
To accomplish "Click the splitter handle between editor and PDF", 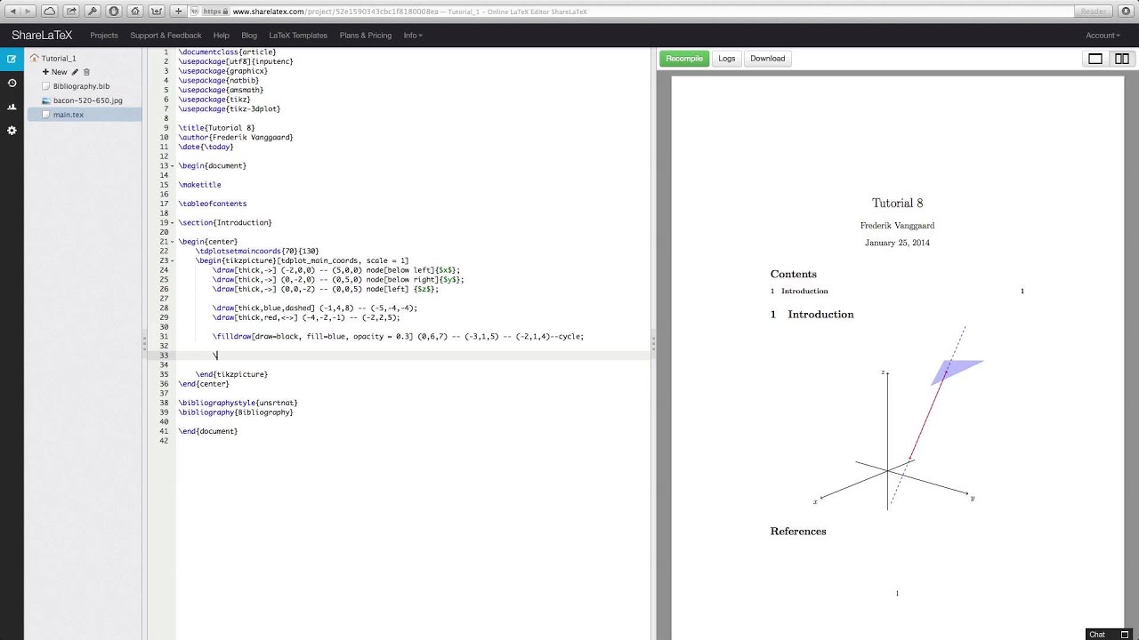I will click(x=653, y=342).
